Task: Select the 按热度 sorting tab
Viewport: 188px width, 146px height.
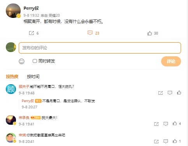Action: 12,76
